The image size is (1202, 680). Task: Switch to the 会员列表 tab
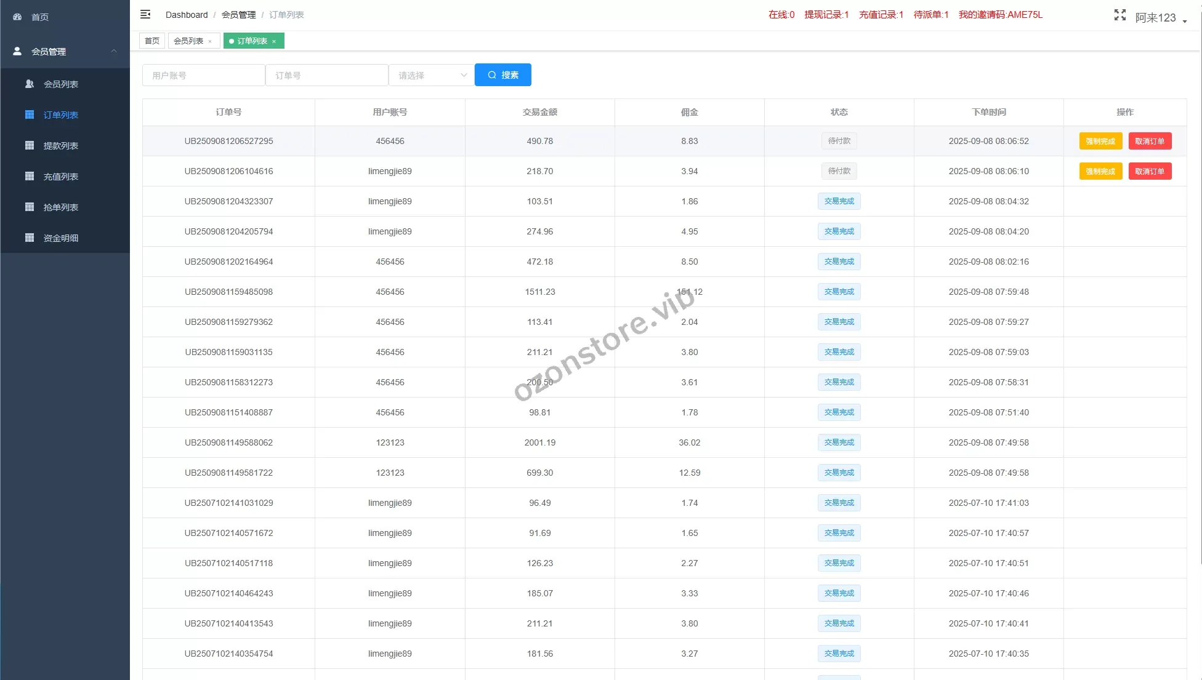click(188, 41)
